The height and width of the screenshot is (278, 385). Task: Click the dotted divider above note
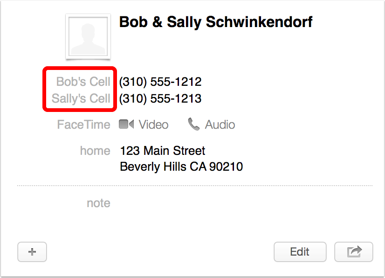195,186
